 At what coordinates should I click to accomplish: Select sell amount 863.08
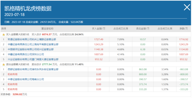pos(143,69)
